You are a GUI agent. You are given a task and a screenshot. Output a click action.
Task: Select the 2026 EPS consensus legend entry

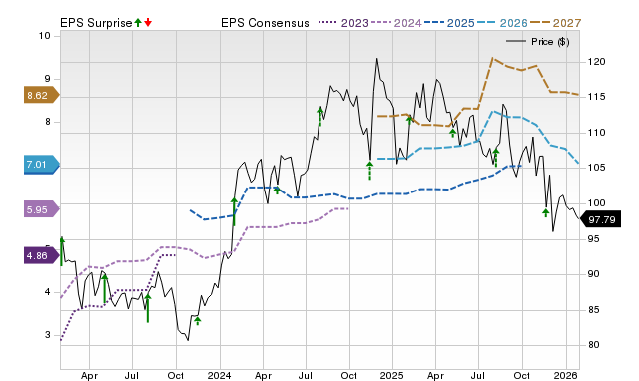pyautogui.click(x=502, y=23)
